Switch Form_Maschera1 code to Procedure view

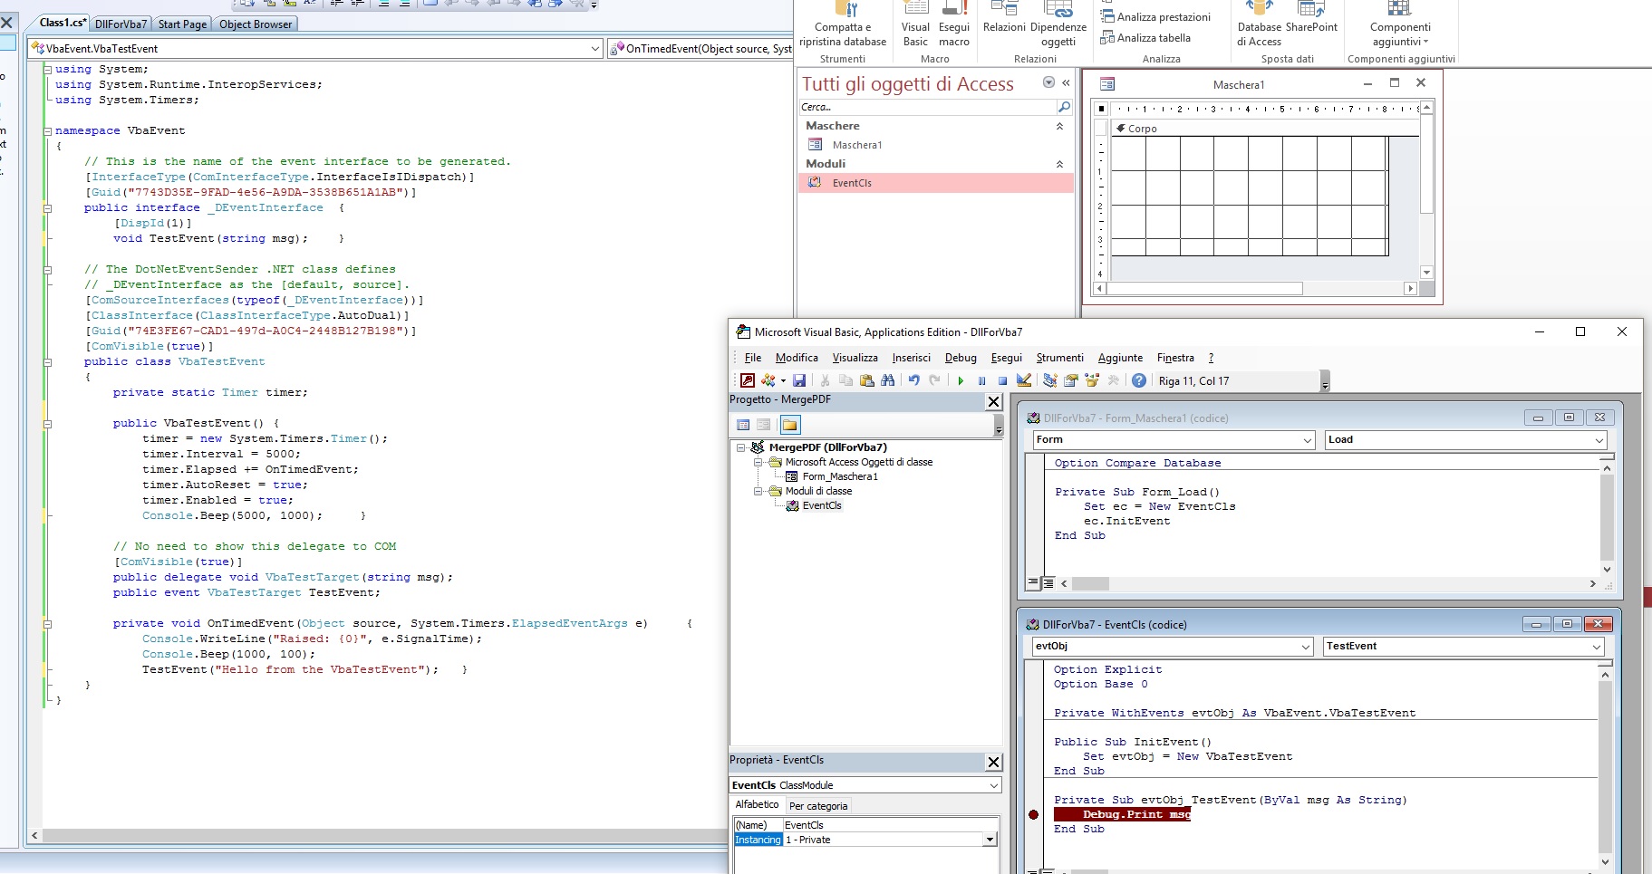tap(1034, 583)
